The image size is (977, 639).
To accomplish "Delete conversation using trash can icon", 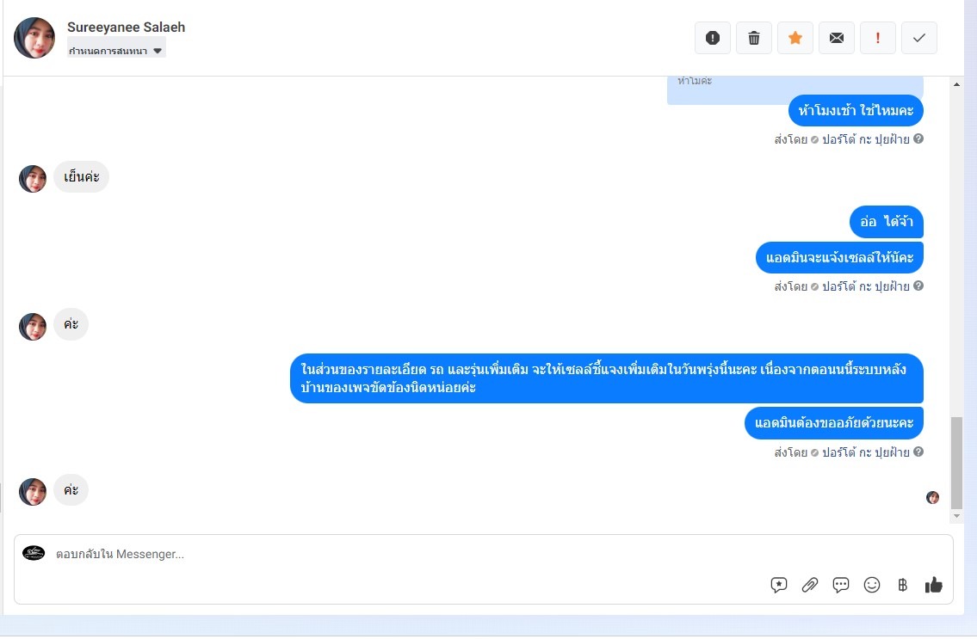I will [x=754, y=38].
